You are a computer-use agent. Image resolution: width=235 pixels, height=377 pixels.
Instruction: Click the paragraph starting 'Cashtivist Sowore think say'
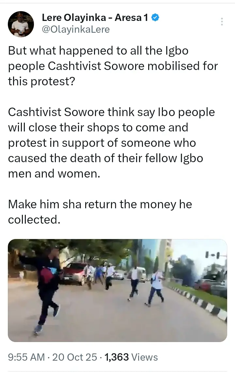(x=111, y=143)
